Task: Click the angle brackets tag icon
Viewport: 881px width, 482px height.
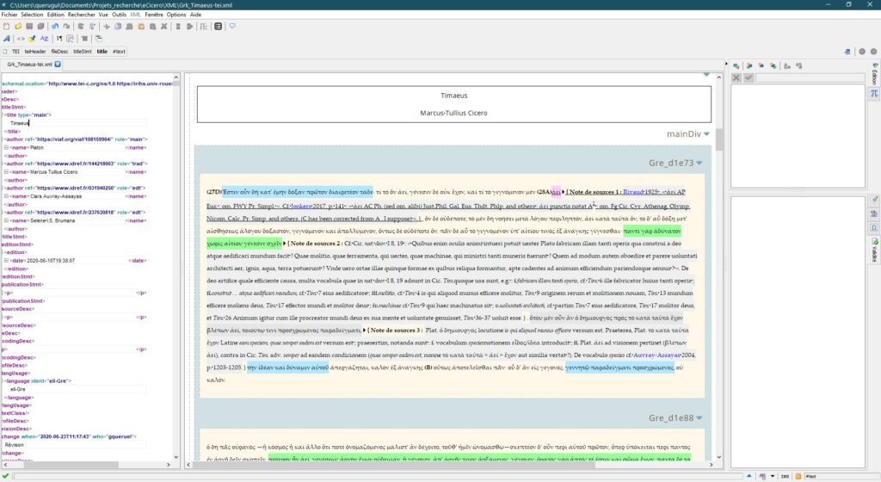Action: (x=21, y=39)
